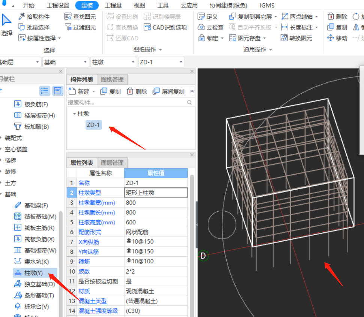Click the 移动 move tool
The width and height of the screenshot is (364, 317).
(x=337, y=38)
